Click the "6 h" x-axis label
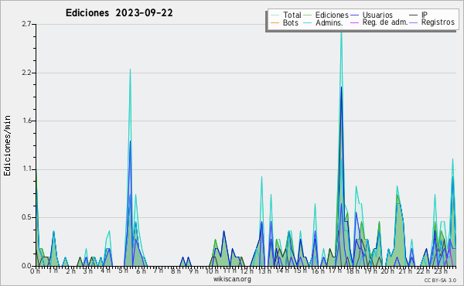The height and width of the screenshot is (286, 464). 141,271
